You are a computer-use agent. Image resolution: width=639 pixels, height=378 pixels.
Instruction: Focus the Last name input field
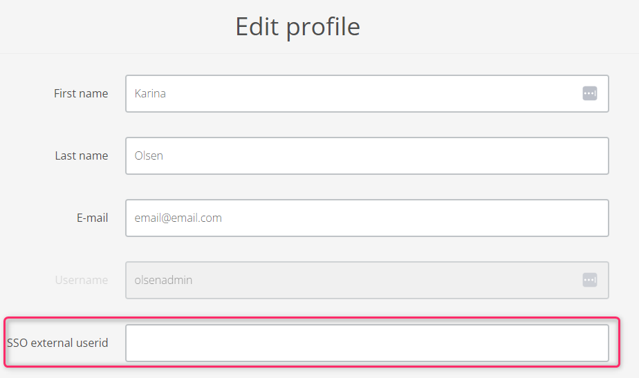coord(367,155)
